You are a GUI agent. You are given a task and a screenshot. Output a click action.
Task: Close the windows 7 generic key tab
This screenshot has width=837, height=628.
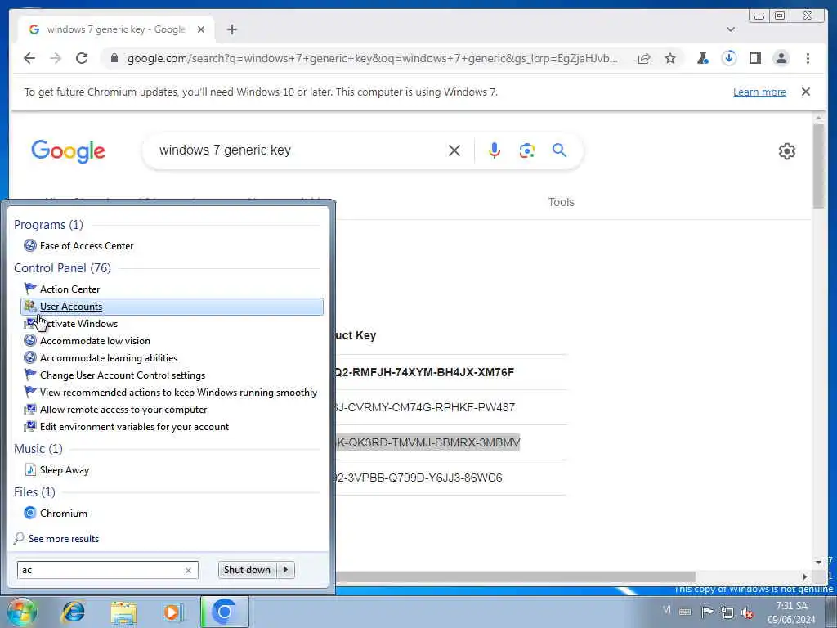[x=201, y=29]
